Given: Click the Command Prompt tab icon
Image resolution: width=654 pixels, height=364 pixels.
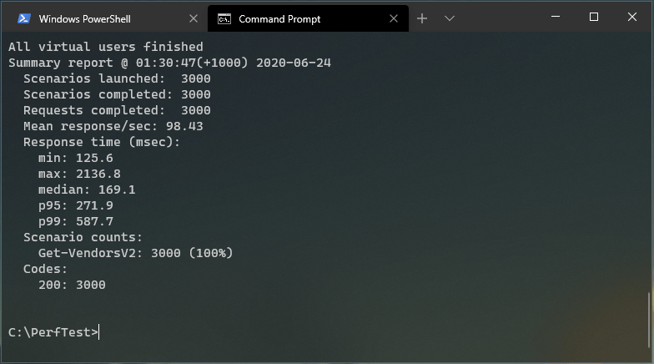Looking at the screenshot, I should pyautogui.click(x=224, y=18).
